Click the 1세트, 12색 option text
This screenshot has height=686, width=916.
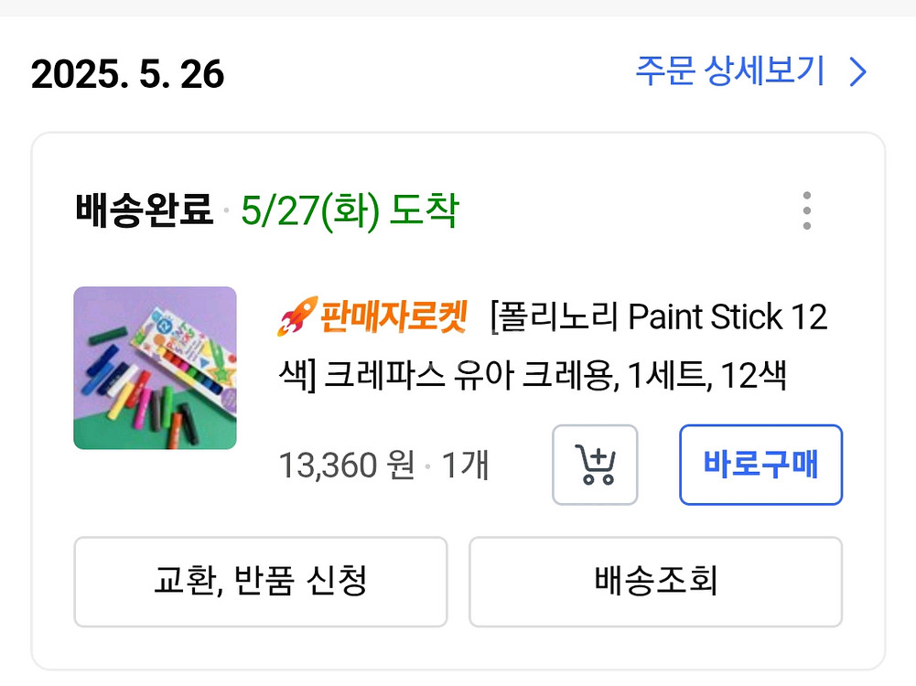tap(706, 374)
